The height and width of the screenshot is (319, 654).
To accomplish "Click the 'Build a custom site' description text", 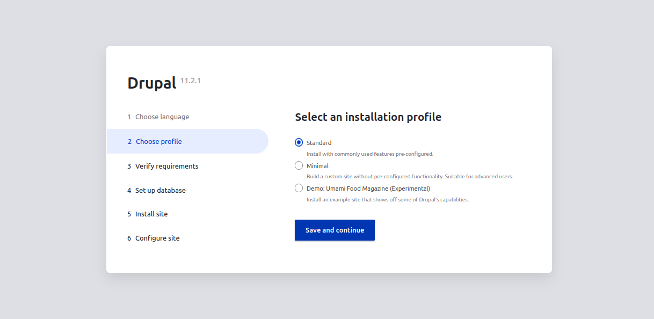I will (x=410, y=176).
